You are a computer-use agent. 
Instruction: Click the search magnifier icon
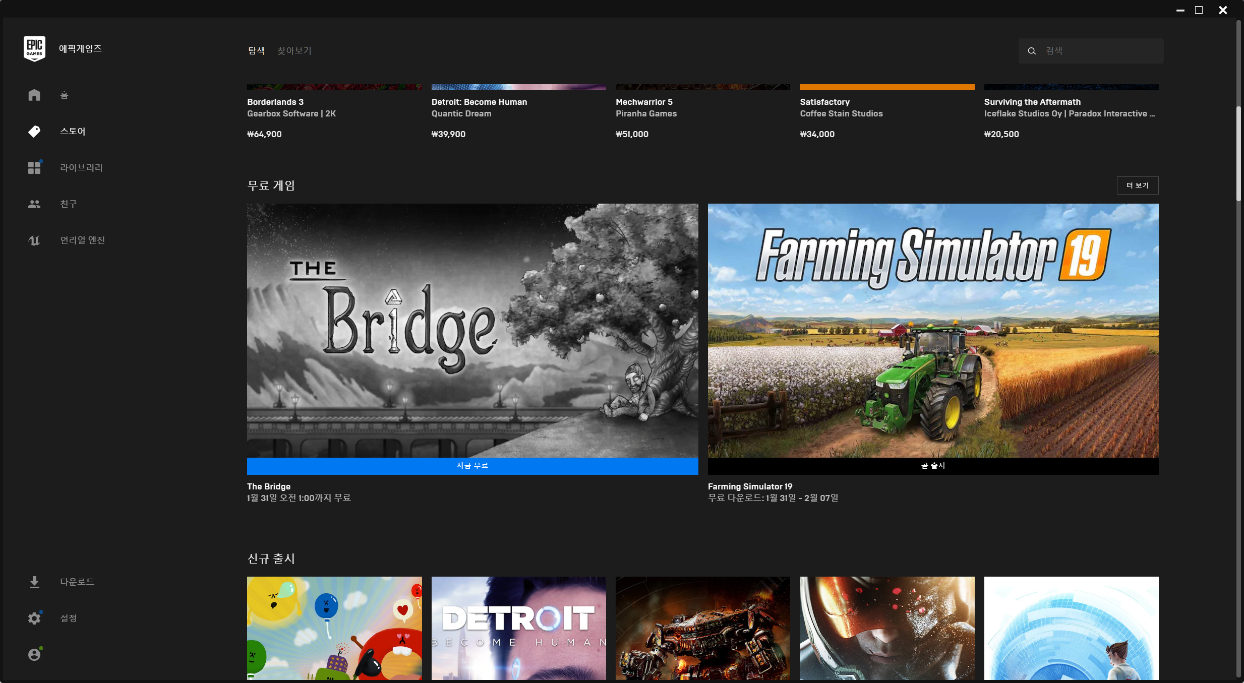pos(1032,51)
